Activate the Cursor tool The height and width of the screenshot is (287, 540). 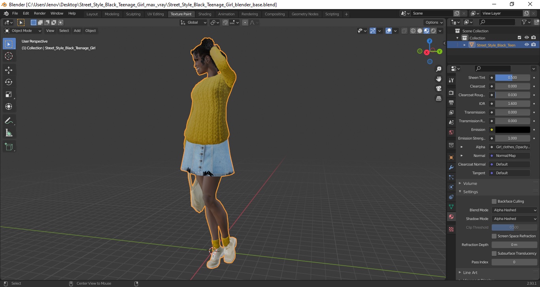[9, 56]
